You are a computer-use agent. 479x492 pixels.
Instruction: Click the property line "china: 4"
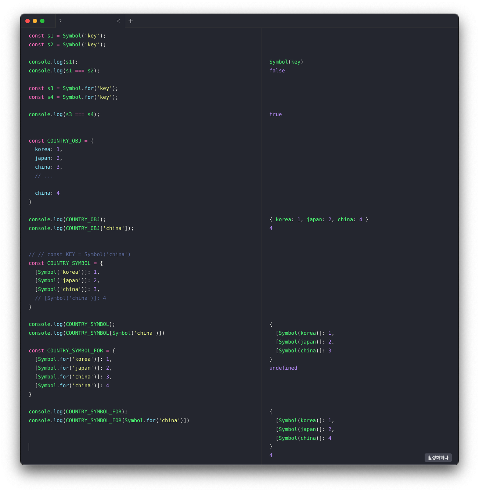pos(47,193)
